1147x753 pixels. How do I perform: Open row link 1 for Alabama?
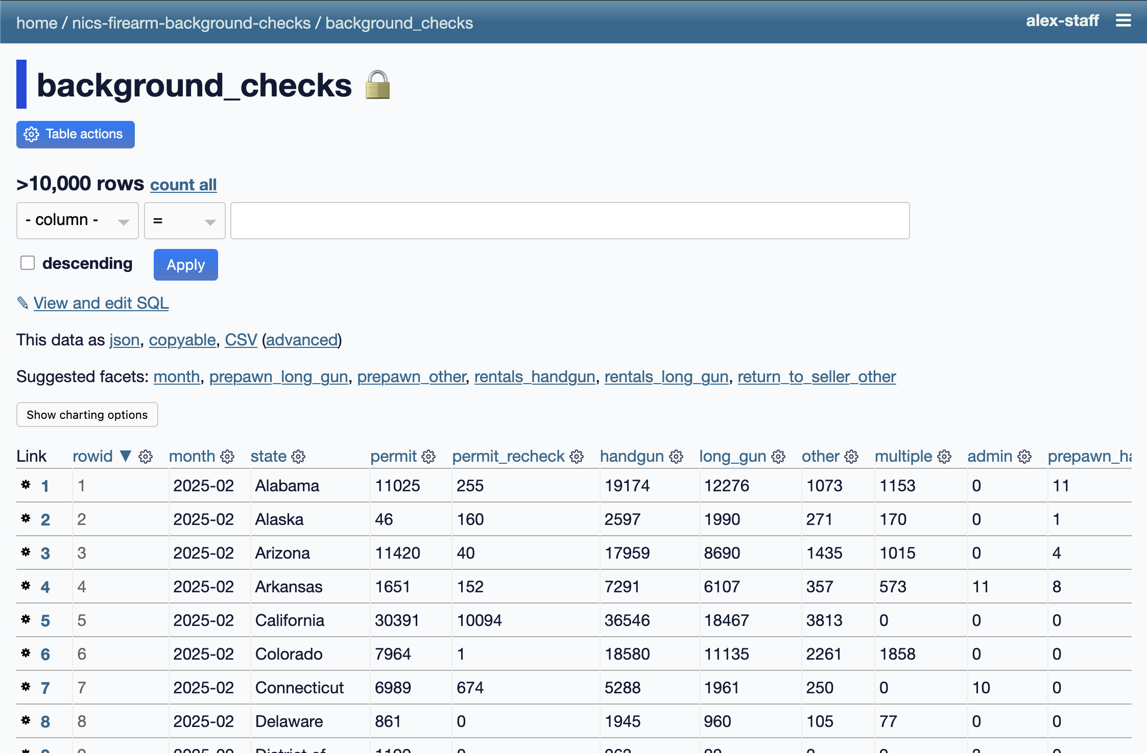click(45, 486)
